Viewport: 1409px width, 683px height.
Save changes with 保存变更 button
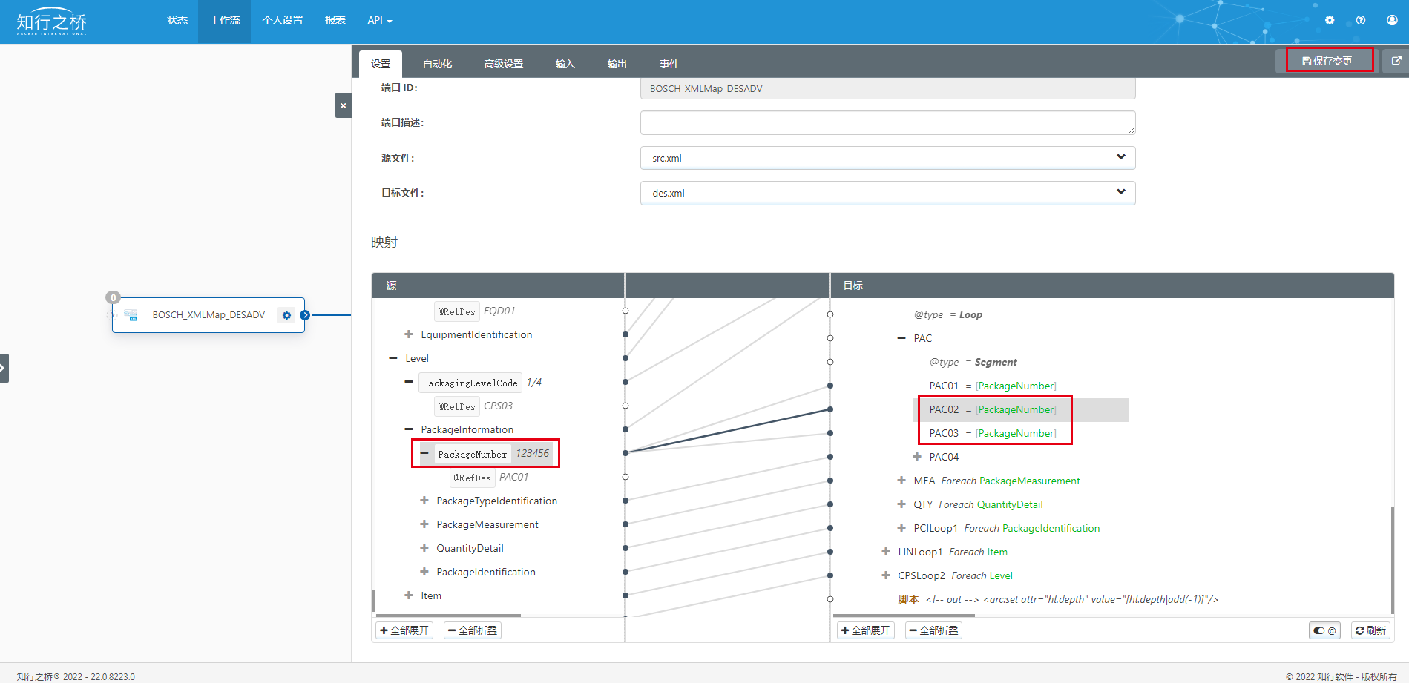[1327, 61]
